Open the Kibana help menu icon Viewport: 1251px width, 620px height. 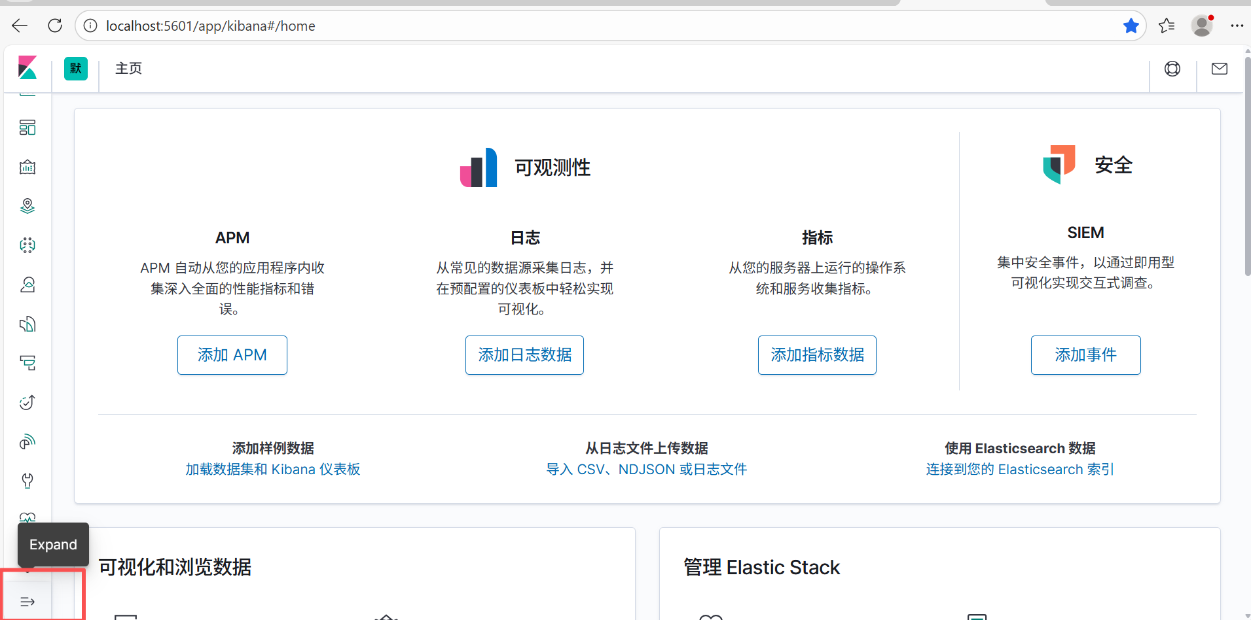tap(1172, 69)
